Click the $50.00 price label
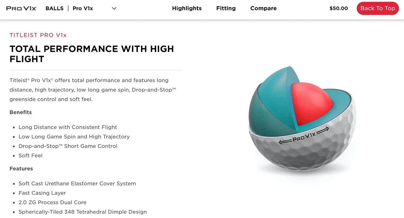Screen dimensions: 404x218 coord(339,8)
